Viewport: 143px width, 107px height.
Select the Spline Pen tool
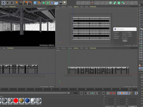coord(39,3)
